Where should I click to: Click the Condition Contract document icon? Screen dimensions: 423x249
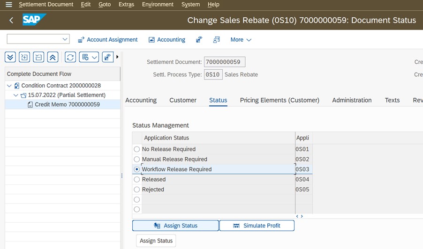click(17, 86)
